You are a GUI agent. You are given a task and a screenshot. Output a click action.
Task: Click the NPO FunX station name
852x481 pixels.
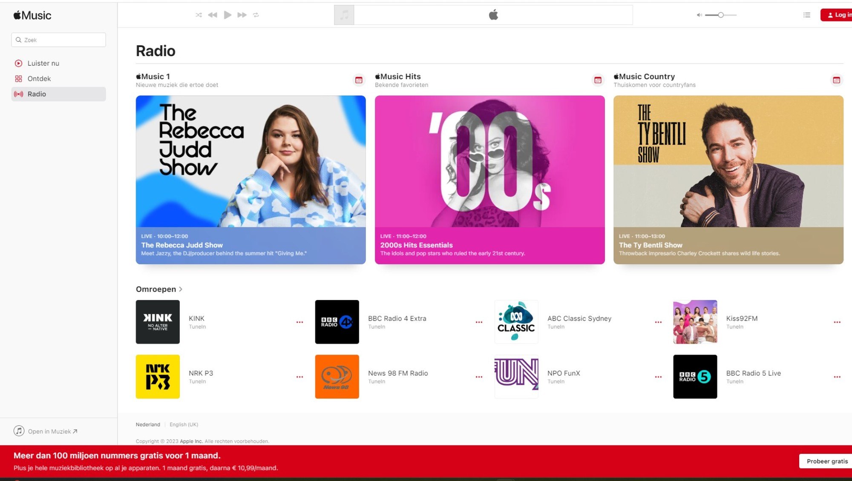click(x=564, y=373)
